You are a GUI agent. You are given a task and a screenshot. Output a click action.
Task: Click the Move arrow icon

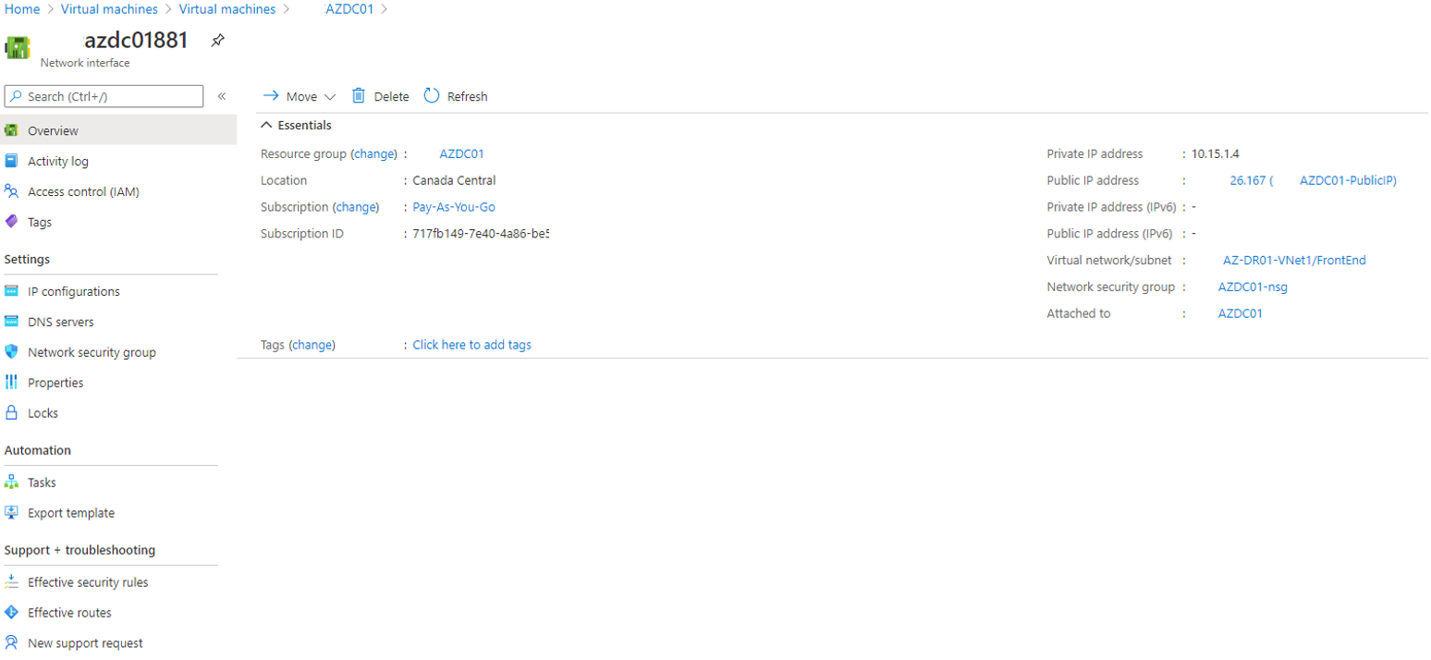pos(272,96)
